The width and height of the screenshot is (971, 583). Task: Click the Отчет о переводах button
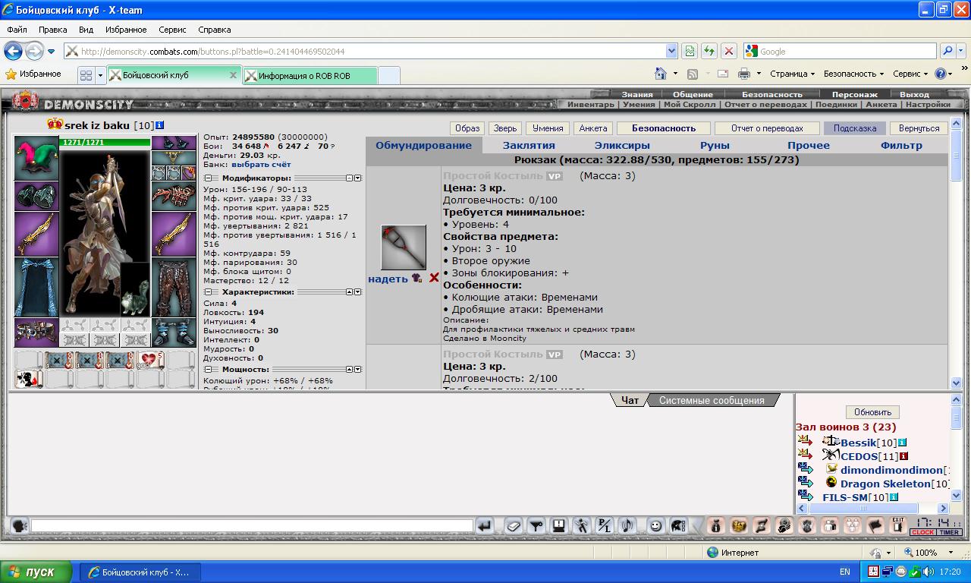(x=768, y=128)
